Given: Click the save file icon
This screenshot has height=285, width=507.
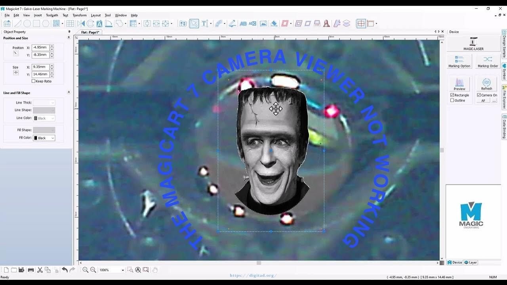Looking at the screenshot, I should [x=21, y=270].
